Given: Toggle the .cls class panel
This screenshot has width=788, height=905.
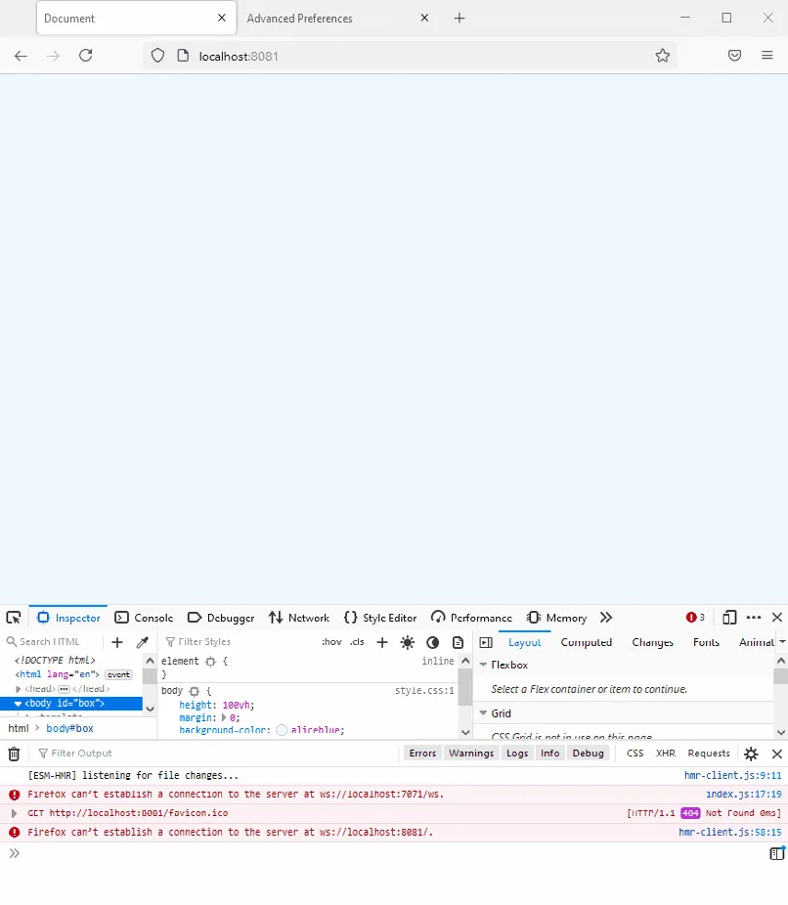Looking at the screenshot, I should pos(356,642).
